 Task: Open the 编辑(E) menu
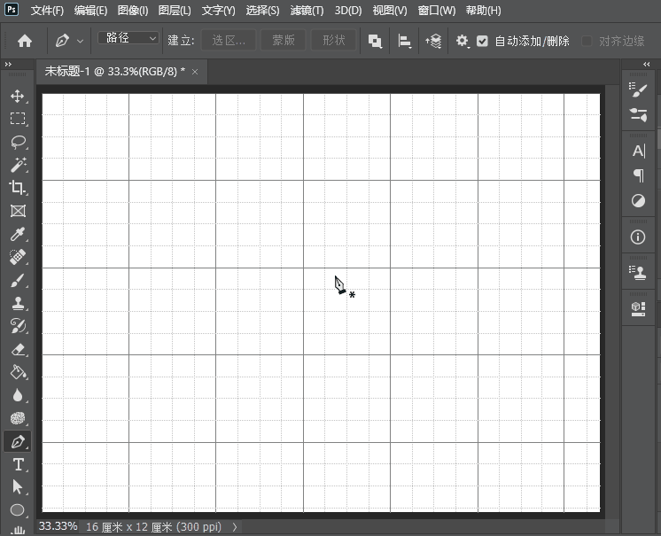[90, 11]
